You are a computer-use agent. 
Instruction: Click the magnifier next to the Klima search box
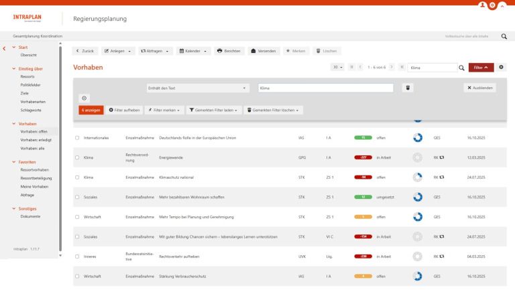point(461,68)
